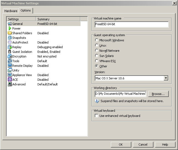The height and width of the screenshot is (150, 178).
Task: Click the Snapshots icon
Action: 10,37
